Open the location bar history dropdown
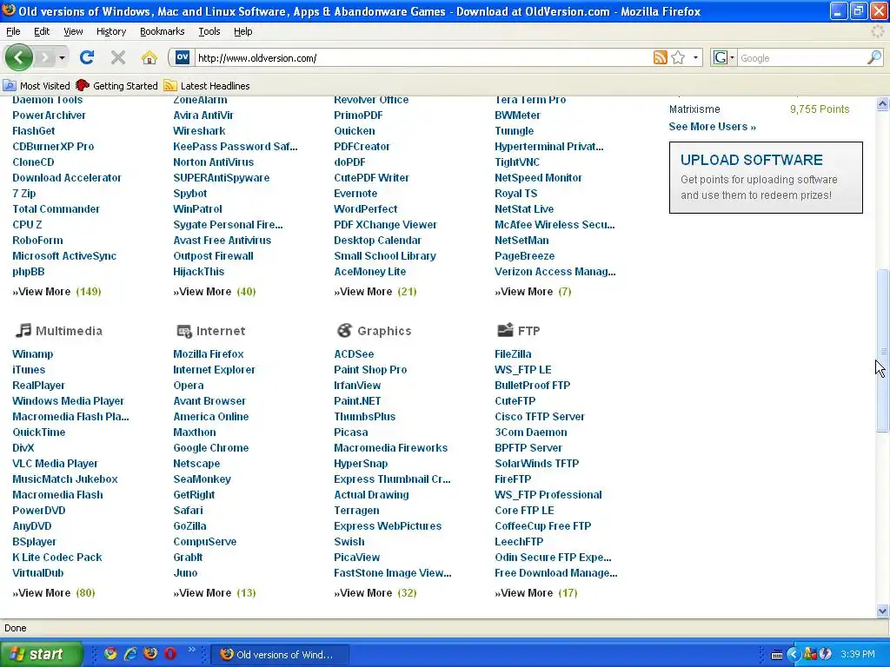 [695, 57]
